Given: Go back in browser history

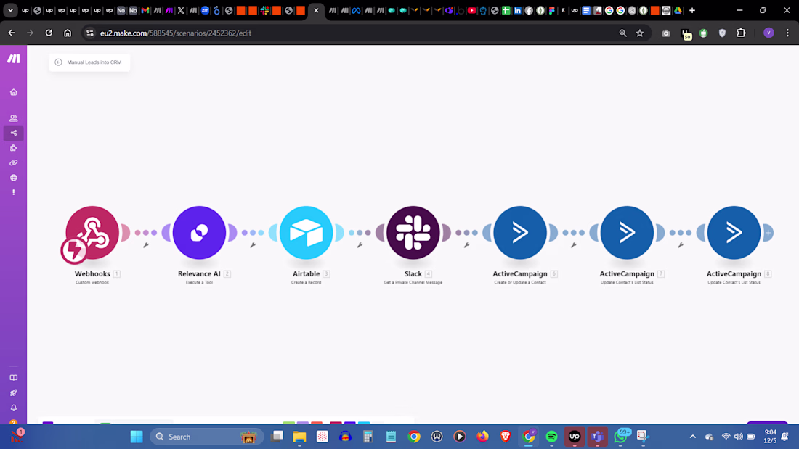Looking at the screenshot, I should tap(11, 33).
